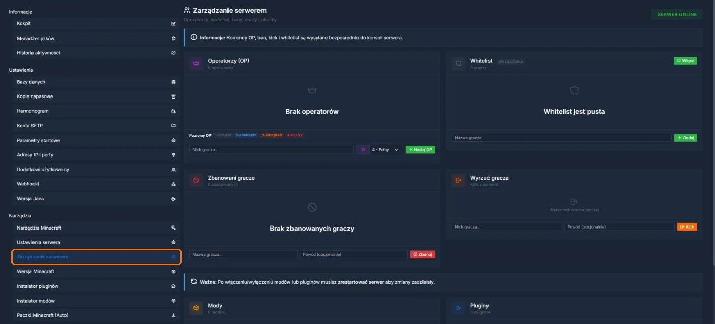This screenshot has width=715, height=324.
Task: Click the cube icon beside Wersja Minecraft
Action: pos(173,272)
